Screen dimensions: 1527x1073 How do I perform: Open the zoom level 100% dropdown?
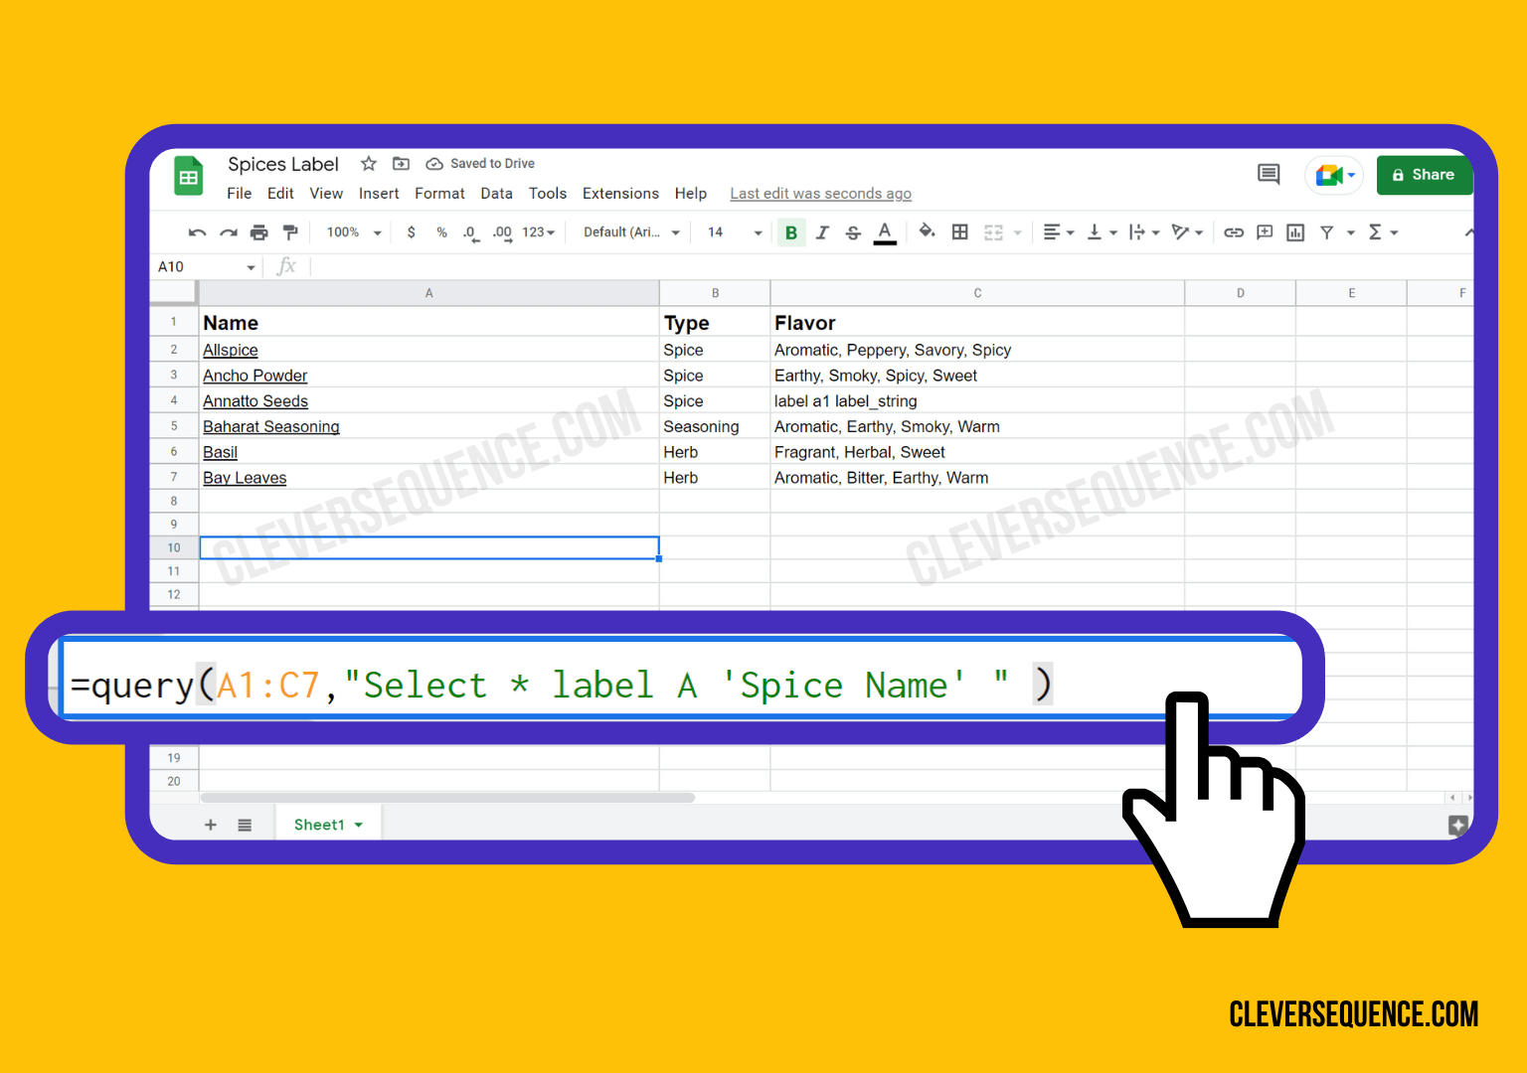(348, 232)
